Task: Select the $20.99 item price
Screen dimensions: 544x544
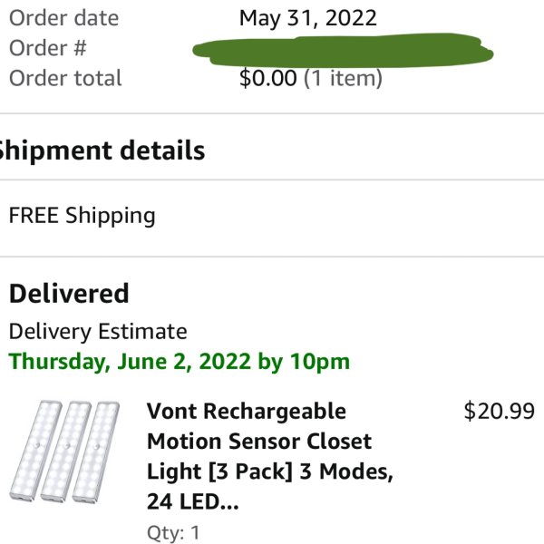Action: point(499,411)
